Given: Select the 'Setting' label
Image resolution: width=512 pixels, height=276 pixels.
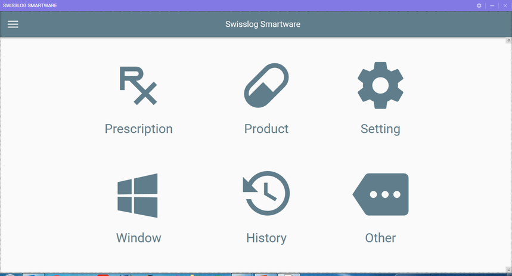Looking at the screenshot, I should click(x=380, y=129).
